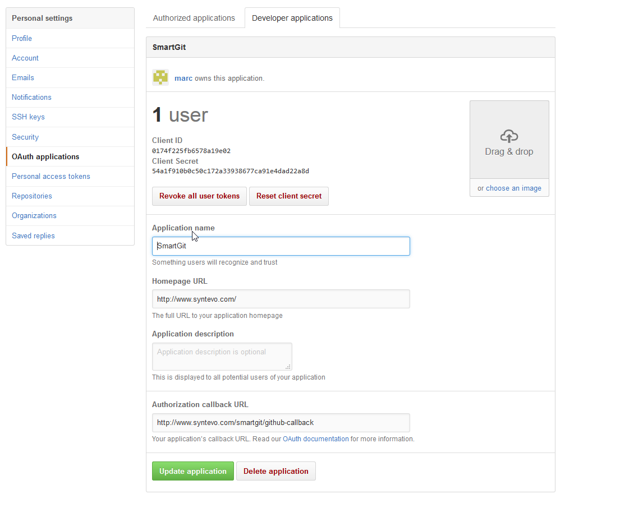643x508 pixels.
Task: Open Personal access tokens page
Action: [51, 176]
